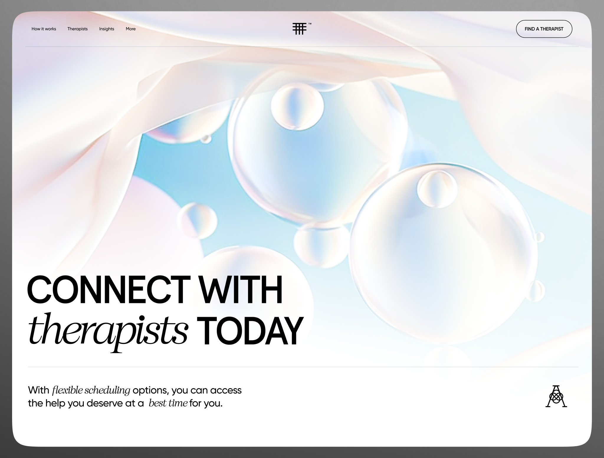Screen dimensions: 604x458
Task: Switch to the Therapists section
Action: (x=78, y=29)
